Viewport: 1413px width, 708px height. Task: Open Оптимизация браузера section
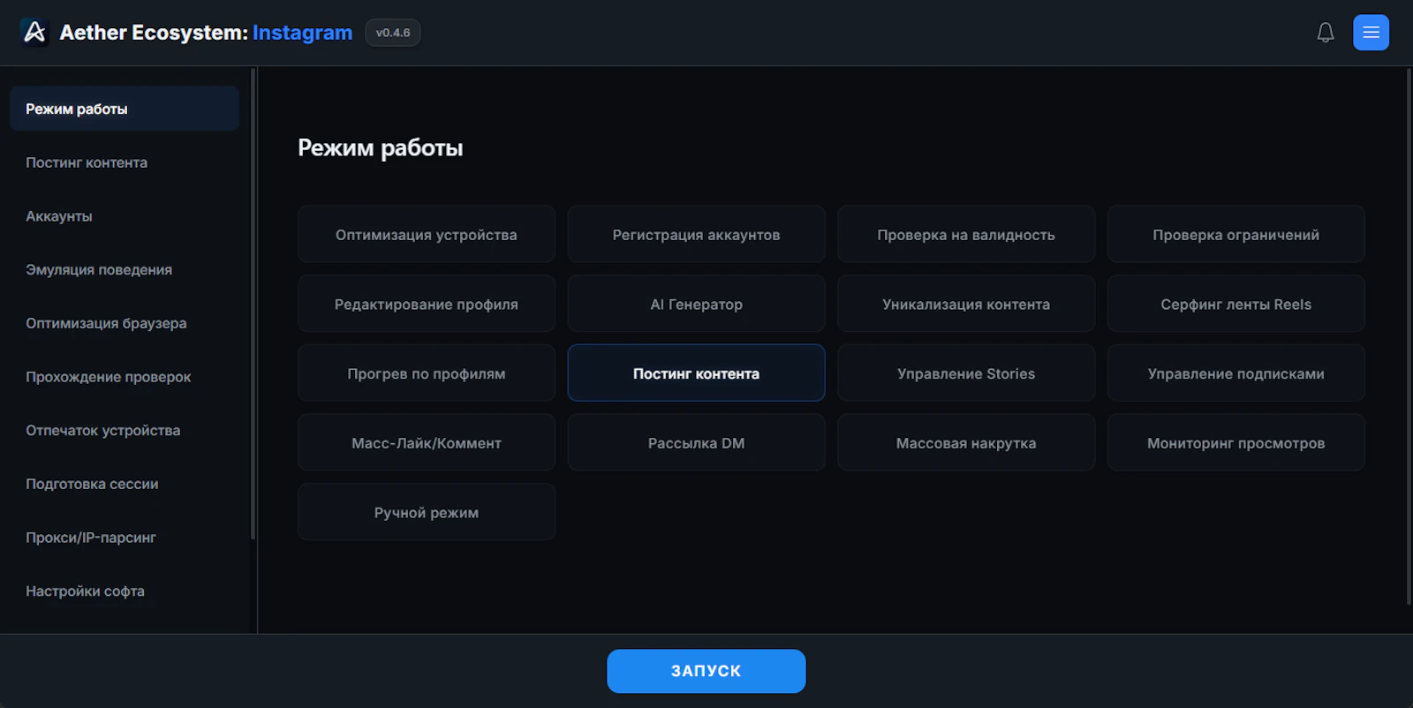[x=125, y=323]
